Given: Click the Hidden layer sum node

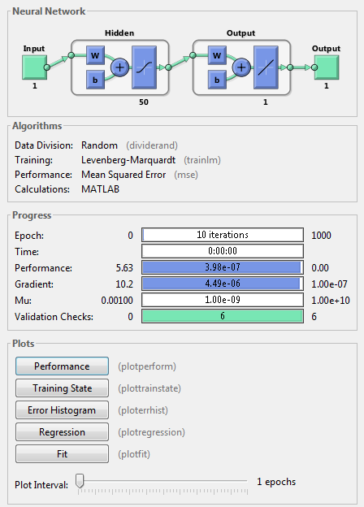Looking at the screenshot, I should [120, 67].
